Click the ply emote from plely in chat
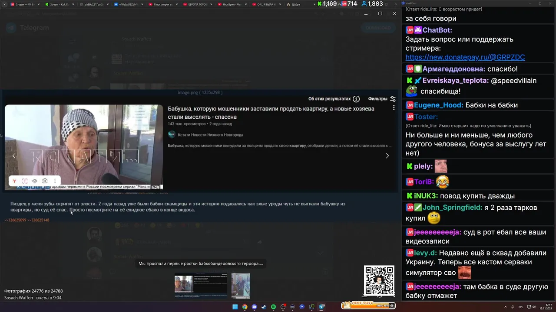The height and width of the screenshot is (312, 556). 441,166
